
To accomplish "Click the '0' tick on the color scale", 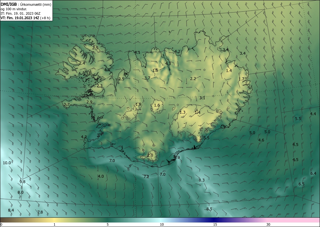I will pos(1,225).
